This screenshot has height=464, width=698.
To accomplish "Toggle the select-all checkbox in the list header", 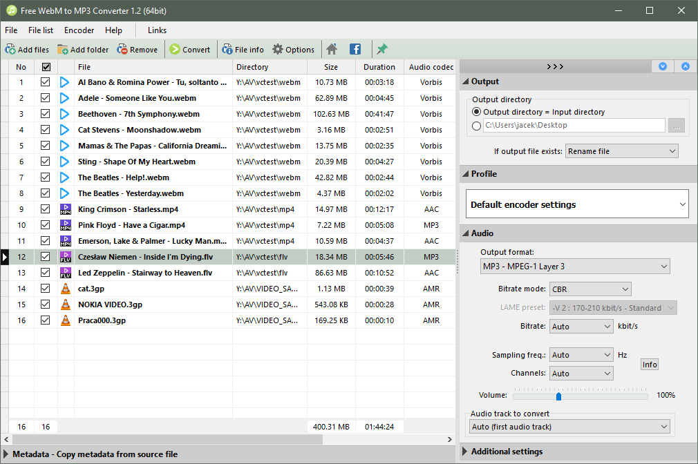I will click(x=46, y=67).
